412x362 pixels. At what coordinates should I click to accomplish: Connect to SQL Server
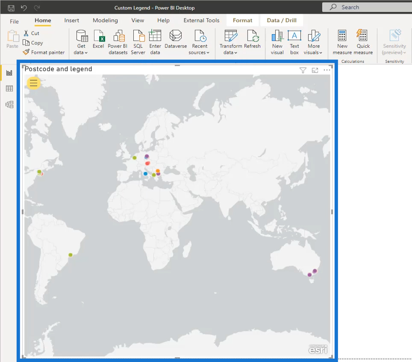(138, 42)
